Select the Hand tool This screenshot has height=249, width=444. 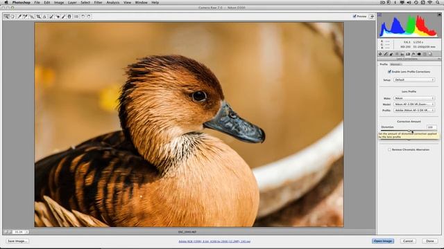tap(12, 17)
